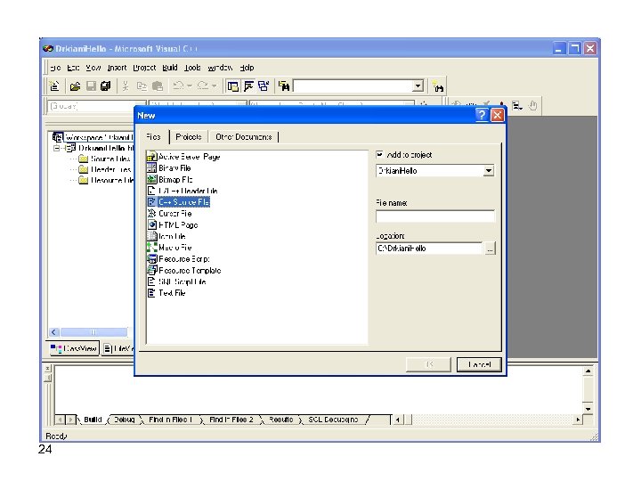Click the File name input field
The image size is (641, 481).
pyautogui.click(x=435, y=216)
